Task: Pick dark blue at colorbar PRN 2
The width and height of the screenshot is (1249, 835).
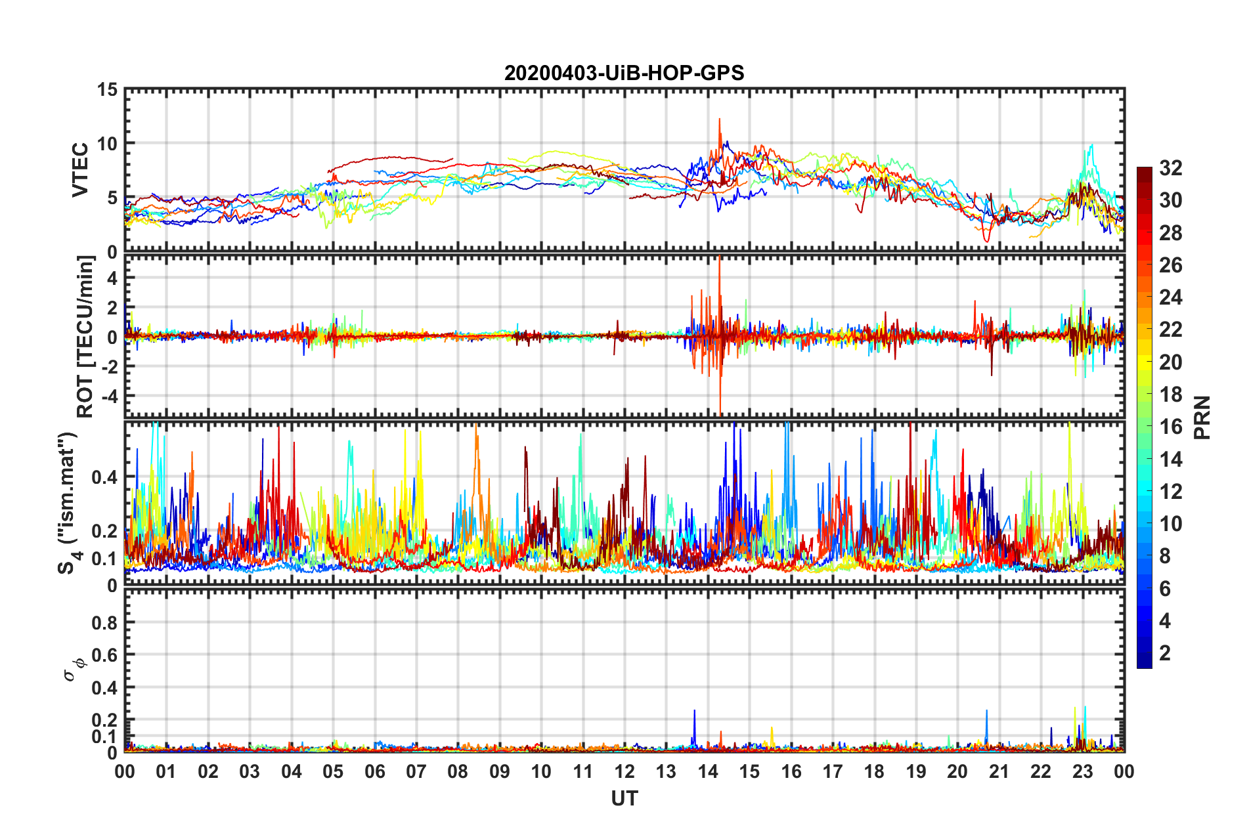Action: pyautogui.click(x=1144, y=653)
